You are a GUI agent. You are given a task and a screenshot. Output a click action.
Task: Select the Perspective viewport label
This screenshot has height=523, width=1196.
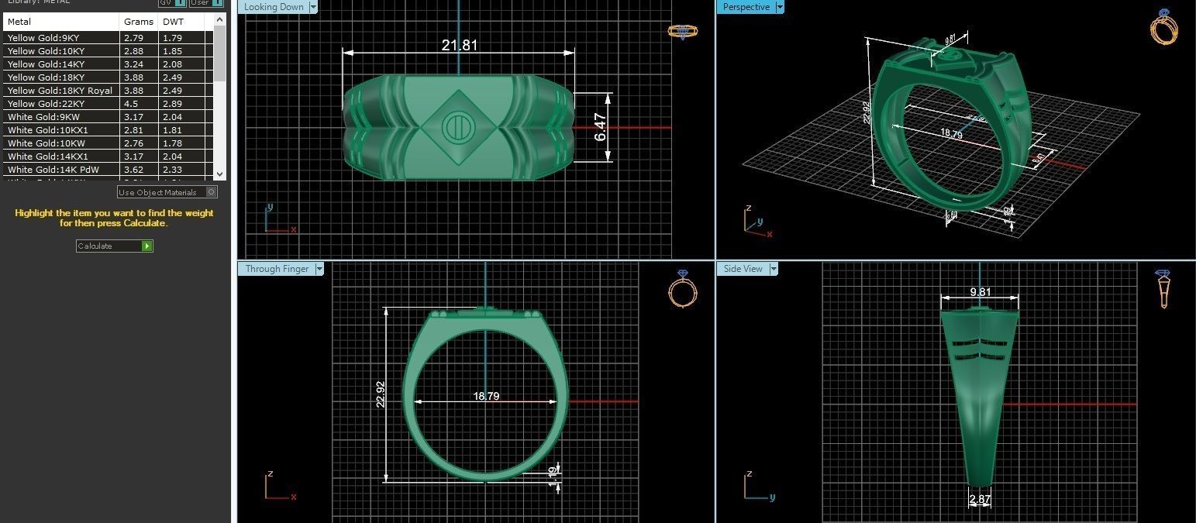pos(746,7)
